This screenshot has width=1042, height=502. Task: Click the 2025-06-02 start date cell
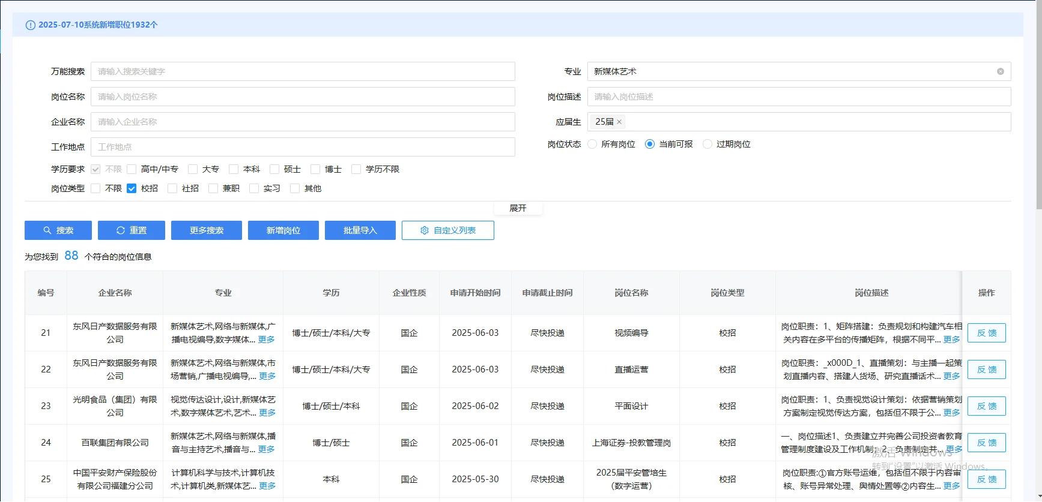[x=476, y=406]
